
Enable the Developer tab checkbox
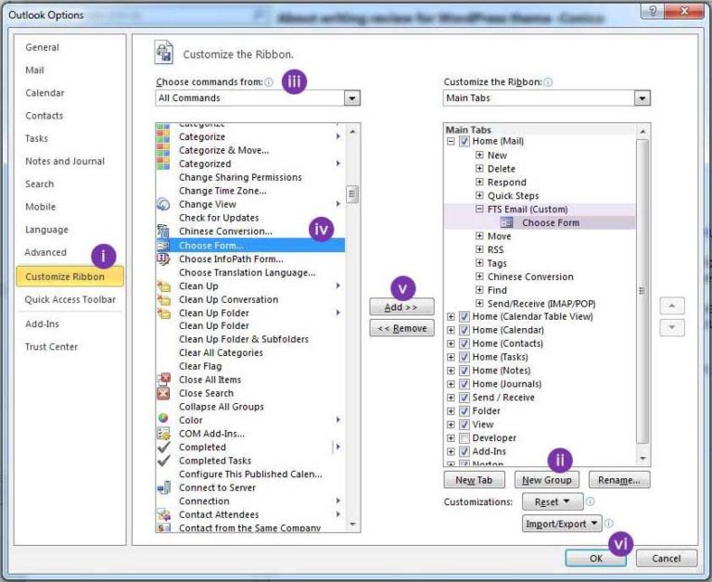(x=464, y=438)
